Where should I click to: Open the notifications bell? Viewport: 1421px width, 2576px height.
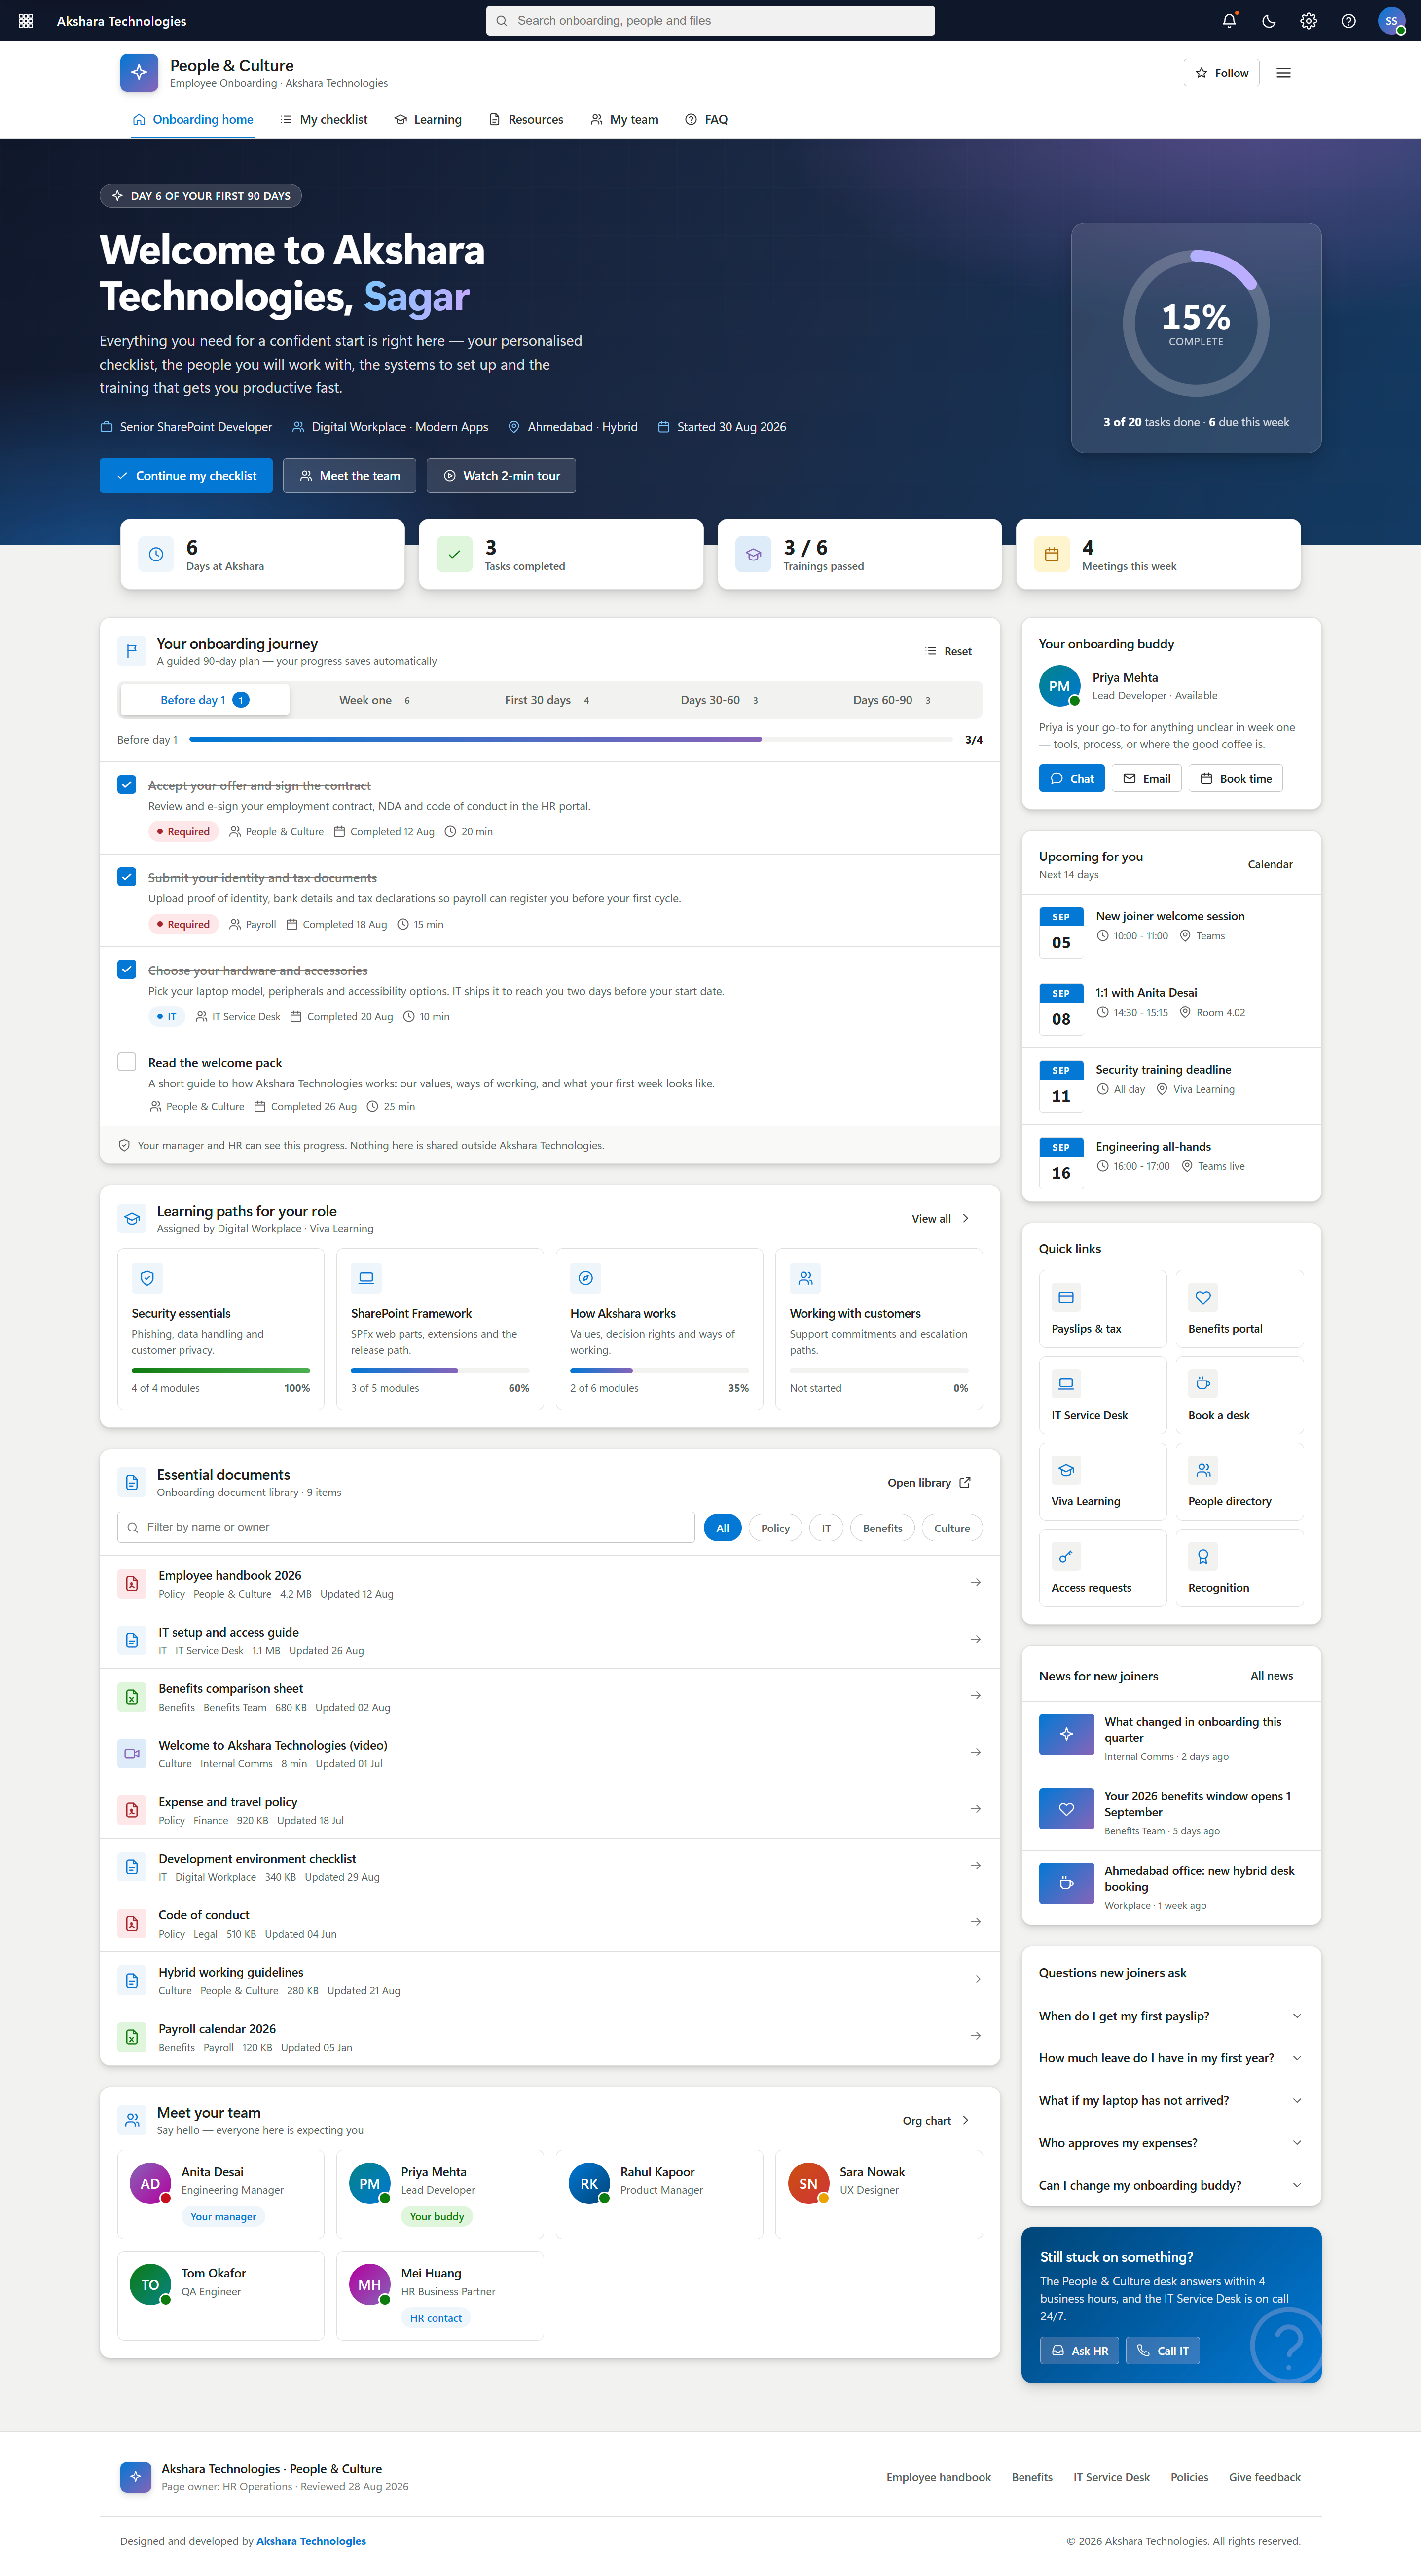click(1229, 21)
